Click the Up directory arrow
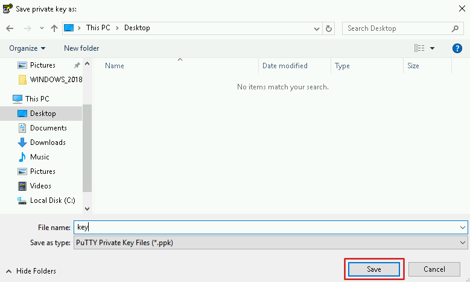Image resolution: width=470 pixels, height=282 pixels. pyautogui.click(x=54, y=28)
